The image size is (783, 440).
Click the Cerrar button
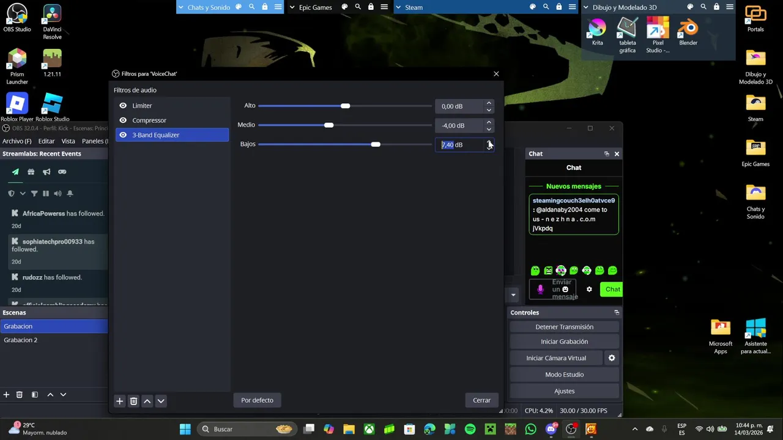[x=481, y=400]
